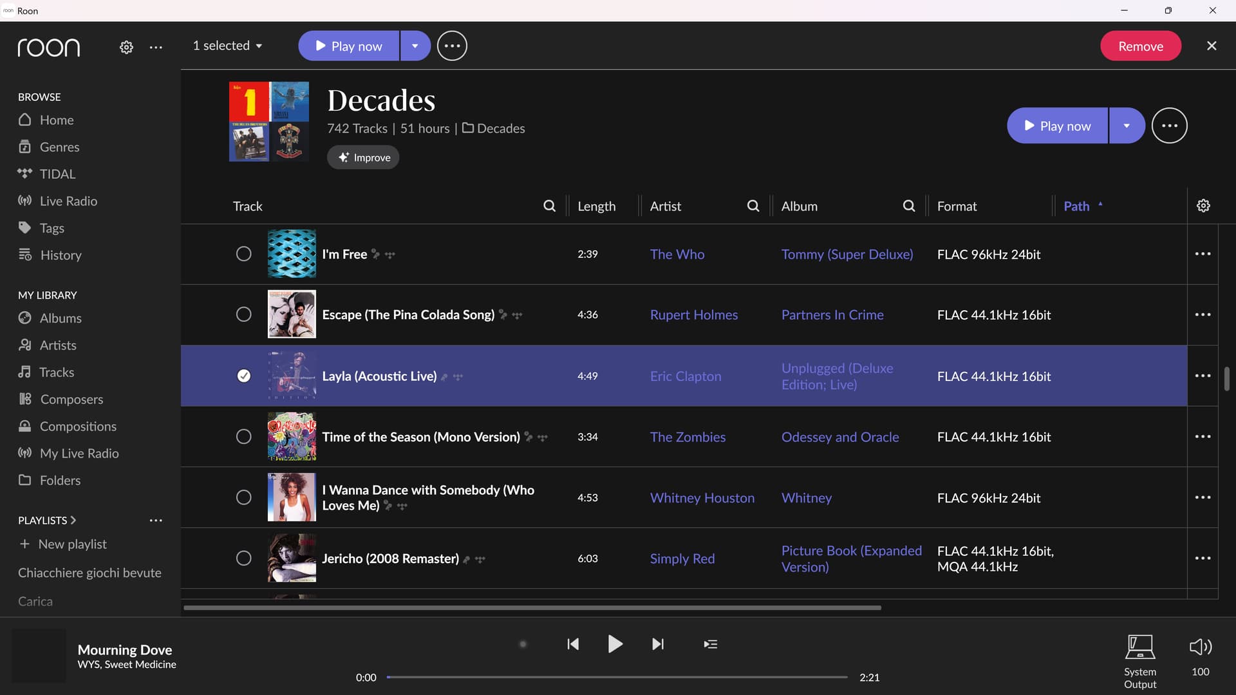
Task: Click the vertical scrollbar thumb
Action: (1226, 379)
